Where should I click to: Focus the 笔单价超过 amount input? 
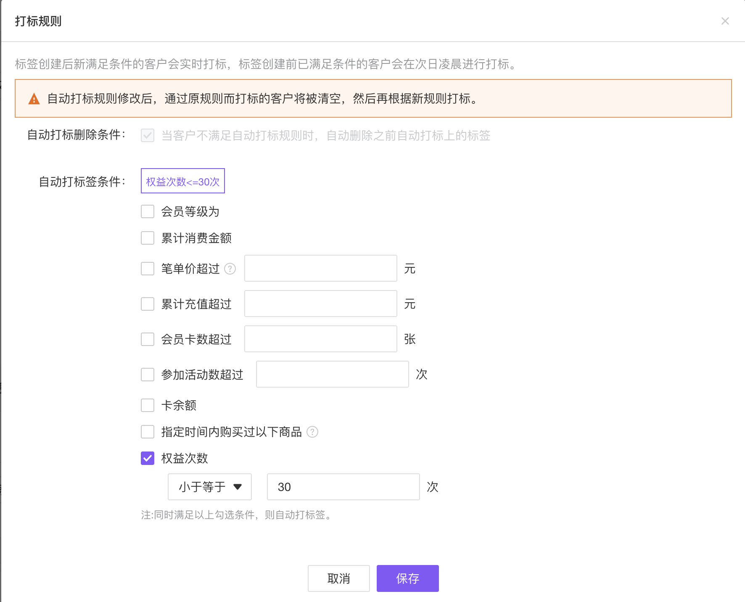320,268
